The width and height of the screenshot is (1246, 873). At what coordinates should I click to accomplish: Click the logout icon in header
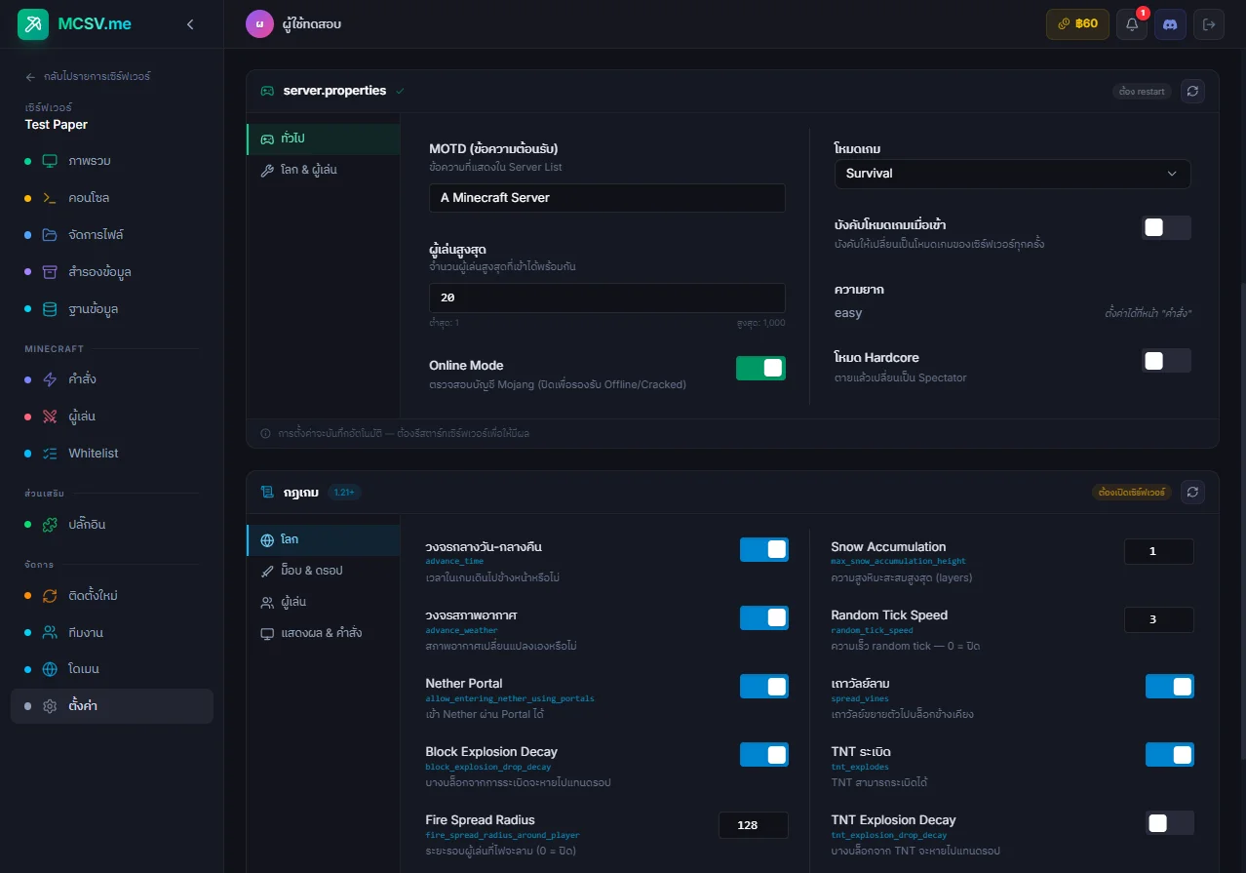pyautogui.click(x=1209, y=24)
